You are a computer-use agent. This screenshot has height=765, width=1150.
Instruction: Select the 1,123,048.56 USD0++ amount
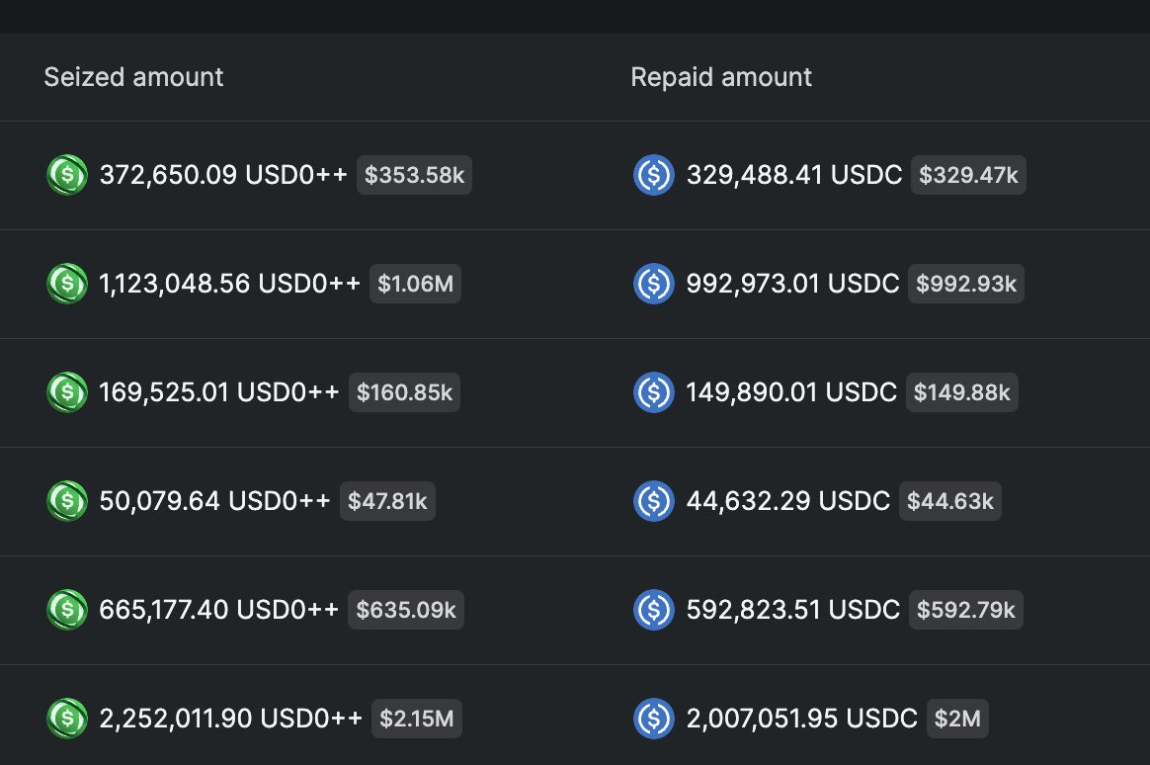click(x=229, y=283)
